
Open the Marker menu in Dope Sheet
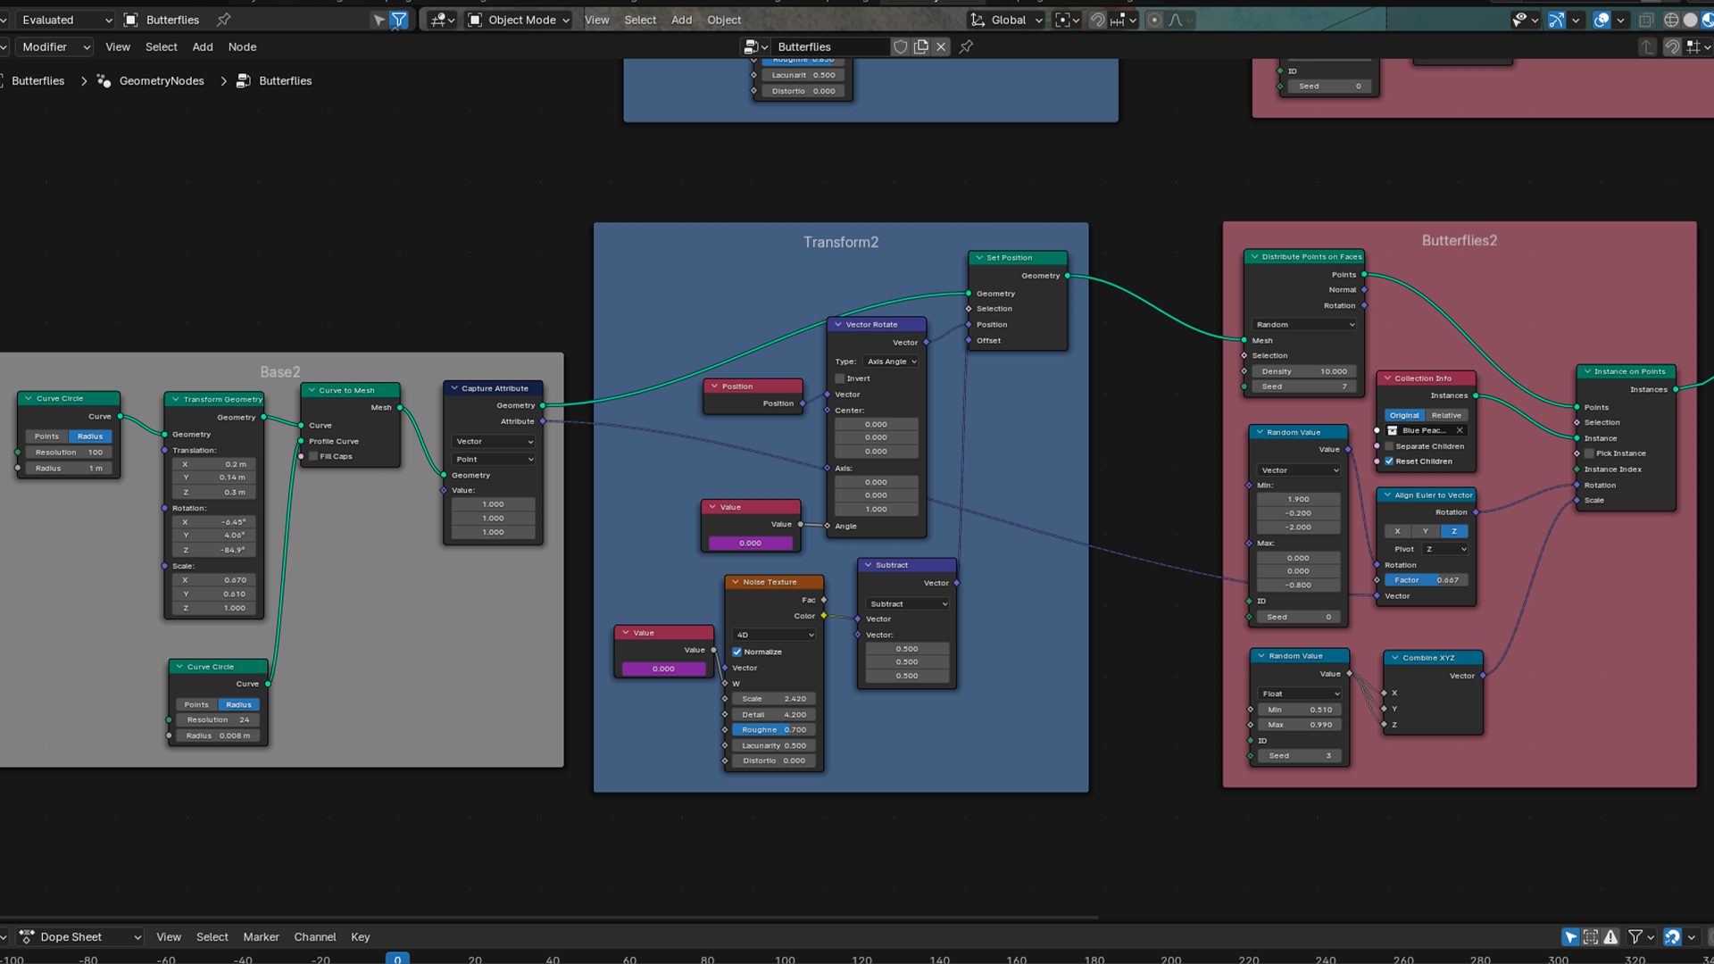pyautogui.click(x=261, y=936)
